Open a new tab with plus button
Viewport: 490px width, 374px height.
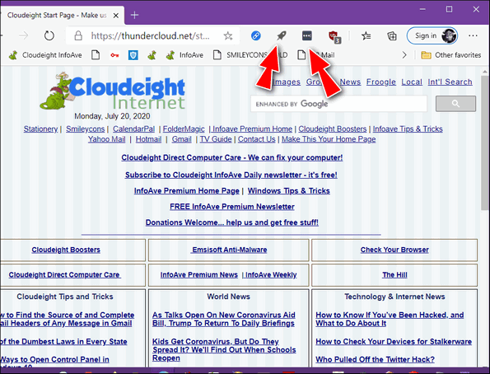pyautogui.click(x=135, y=15)
